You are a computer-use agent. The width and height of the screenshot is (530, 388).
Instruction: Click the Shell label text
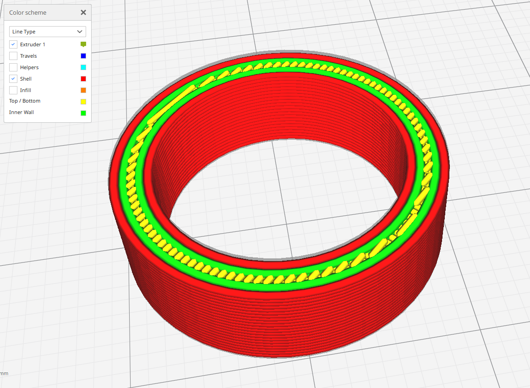(x=26, y=79)
